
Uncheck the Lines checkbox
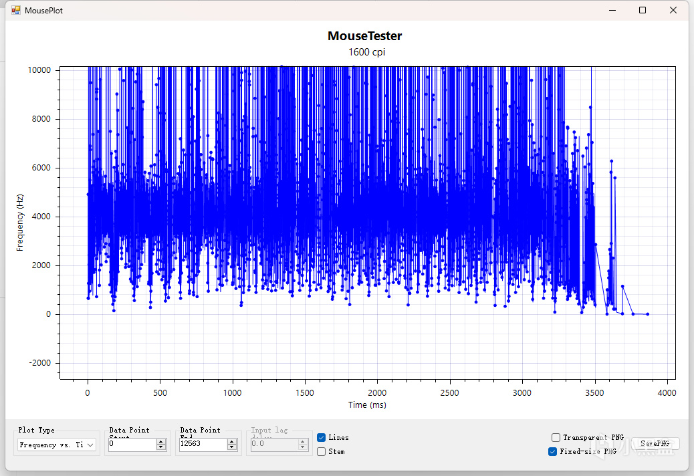(x=322, y=437)
